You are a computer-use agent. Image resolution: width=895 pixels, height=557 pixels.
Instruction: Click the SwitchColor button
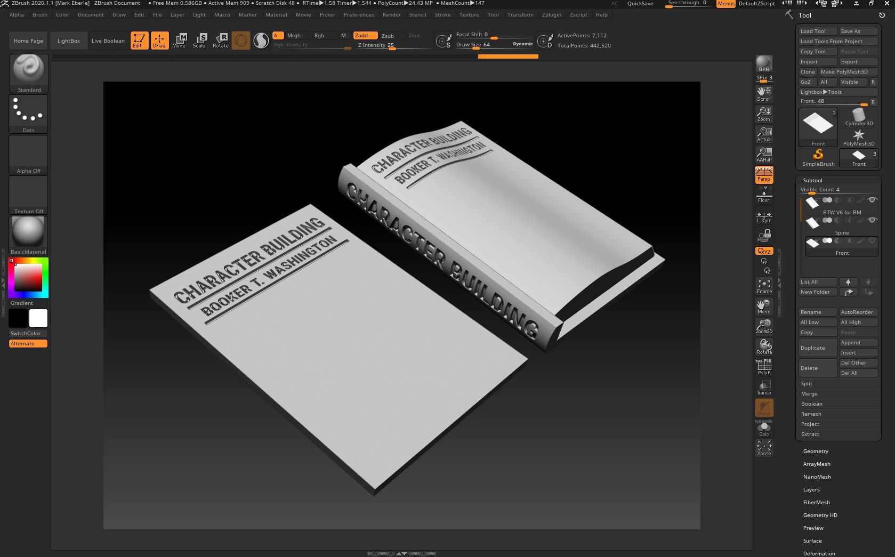(28, 333)
